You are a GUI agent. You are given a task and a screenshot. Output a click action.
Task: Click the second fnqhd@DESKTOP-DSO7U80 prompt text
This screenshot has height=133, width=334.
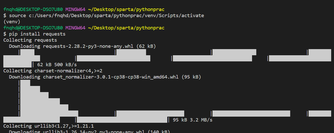point(33,28)
